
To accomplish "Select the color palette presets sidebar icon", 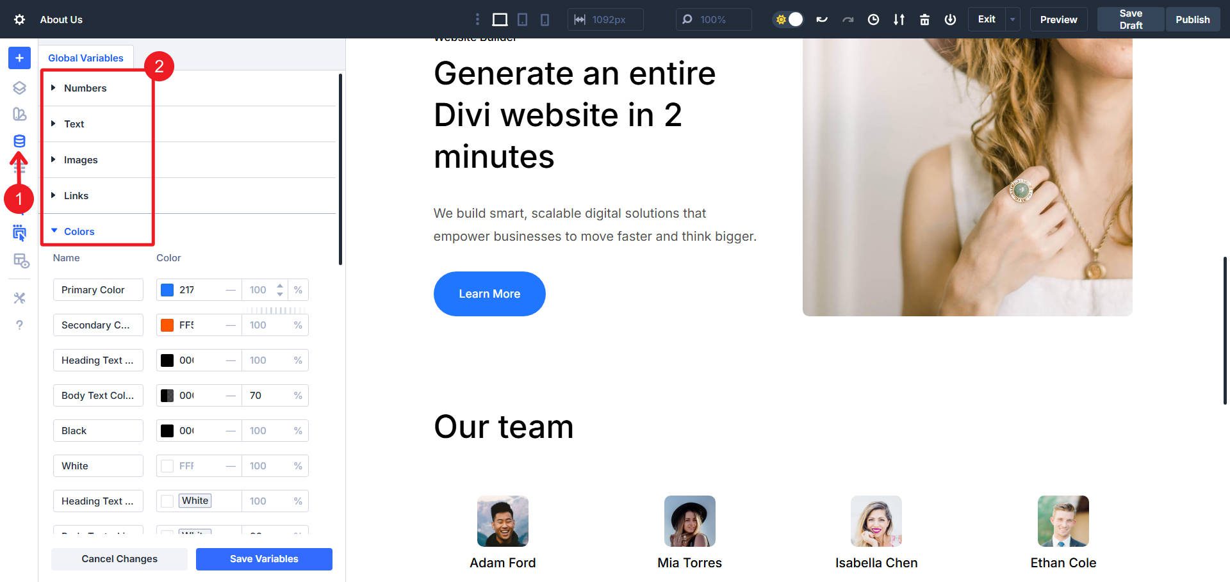I will point(19,115).
